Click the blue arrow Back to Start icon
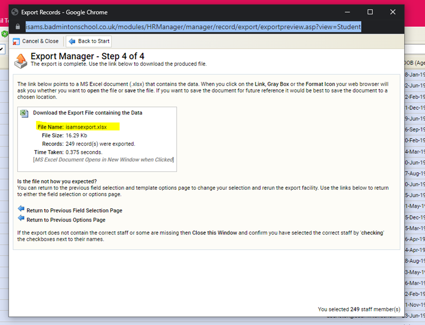 click(72, 41)
